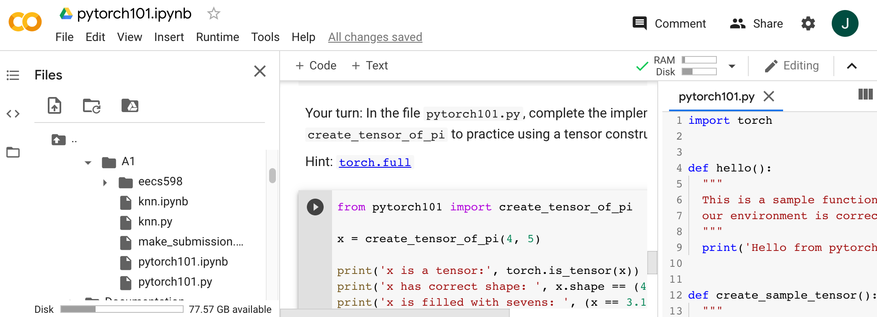The image size is (877, 317).
Task: Add a Code cell
Action: [316, 66]
